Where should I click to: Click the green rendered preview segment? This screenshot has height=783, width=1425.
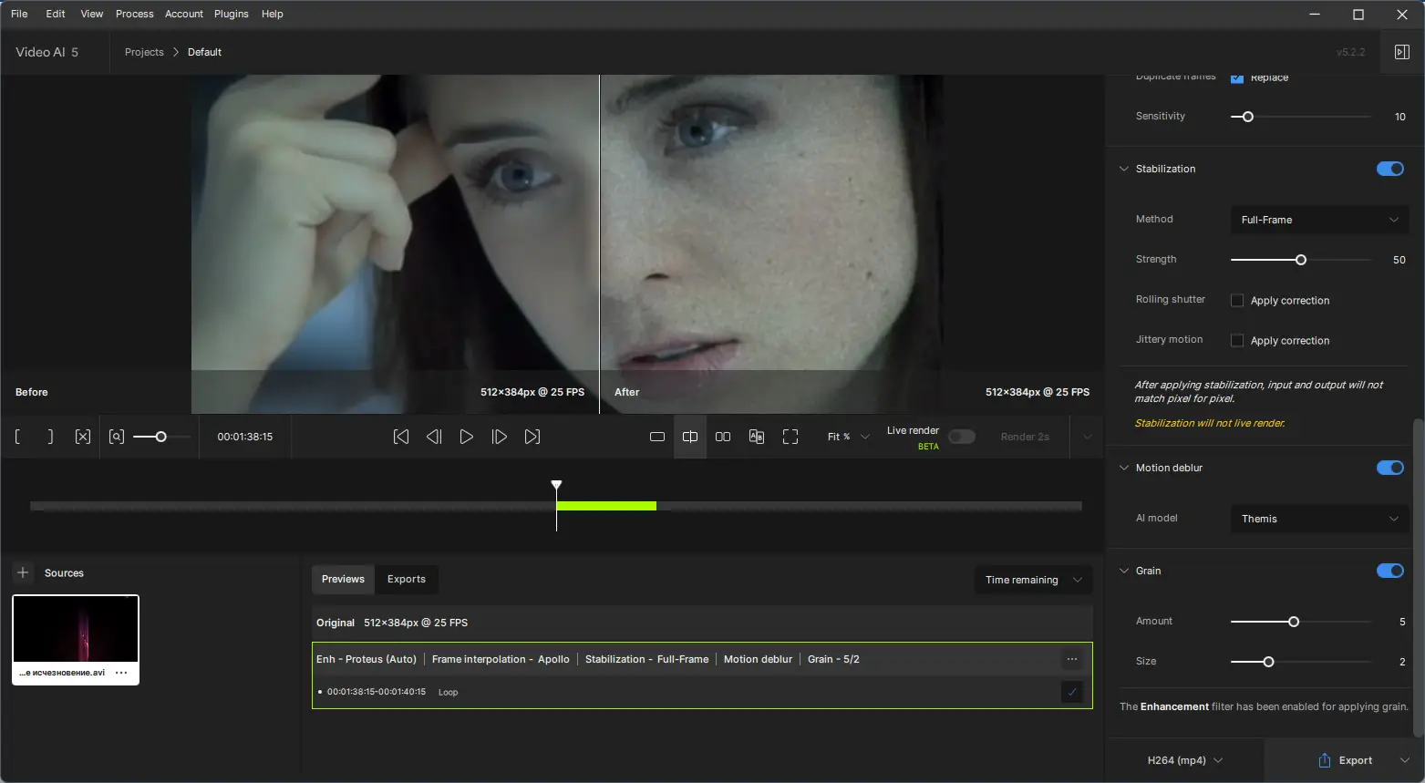[606, 506]
